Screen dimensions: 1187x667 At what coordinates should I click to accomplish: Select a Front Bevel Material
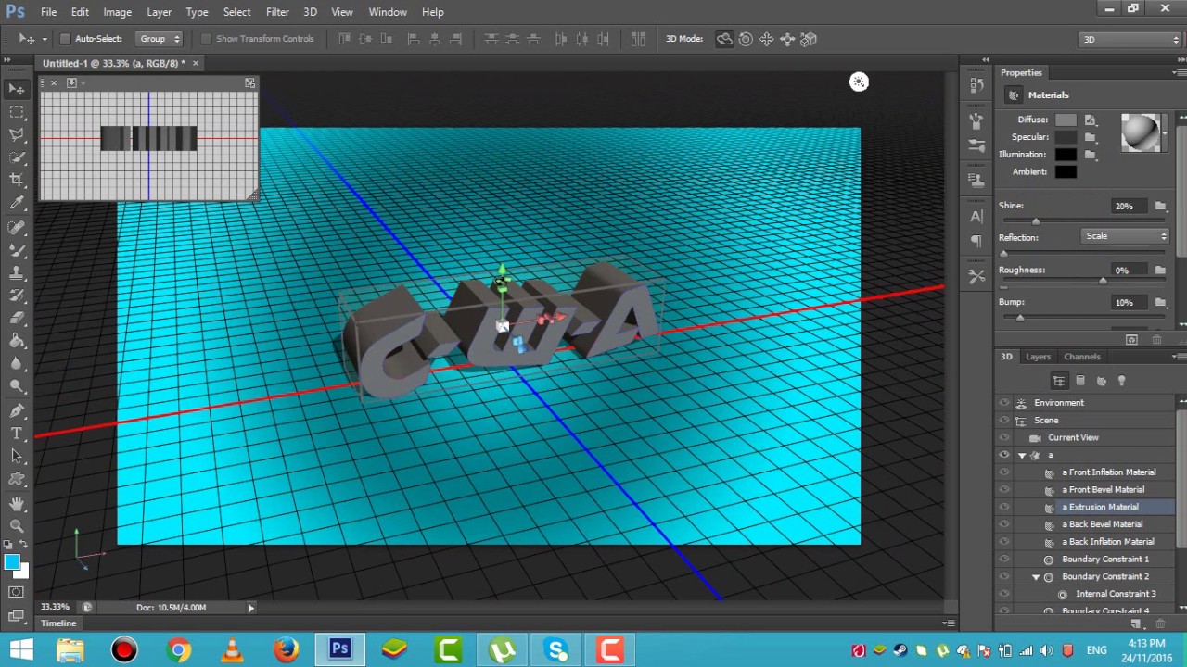1103,489
